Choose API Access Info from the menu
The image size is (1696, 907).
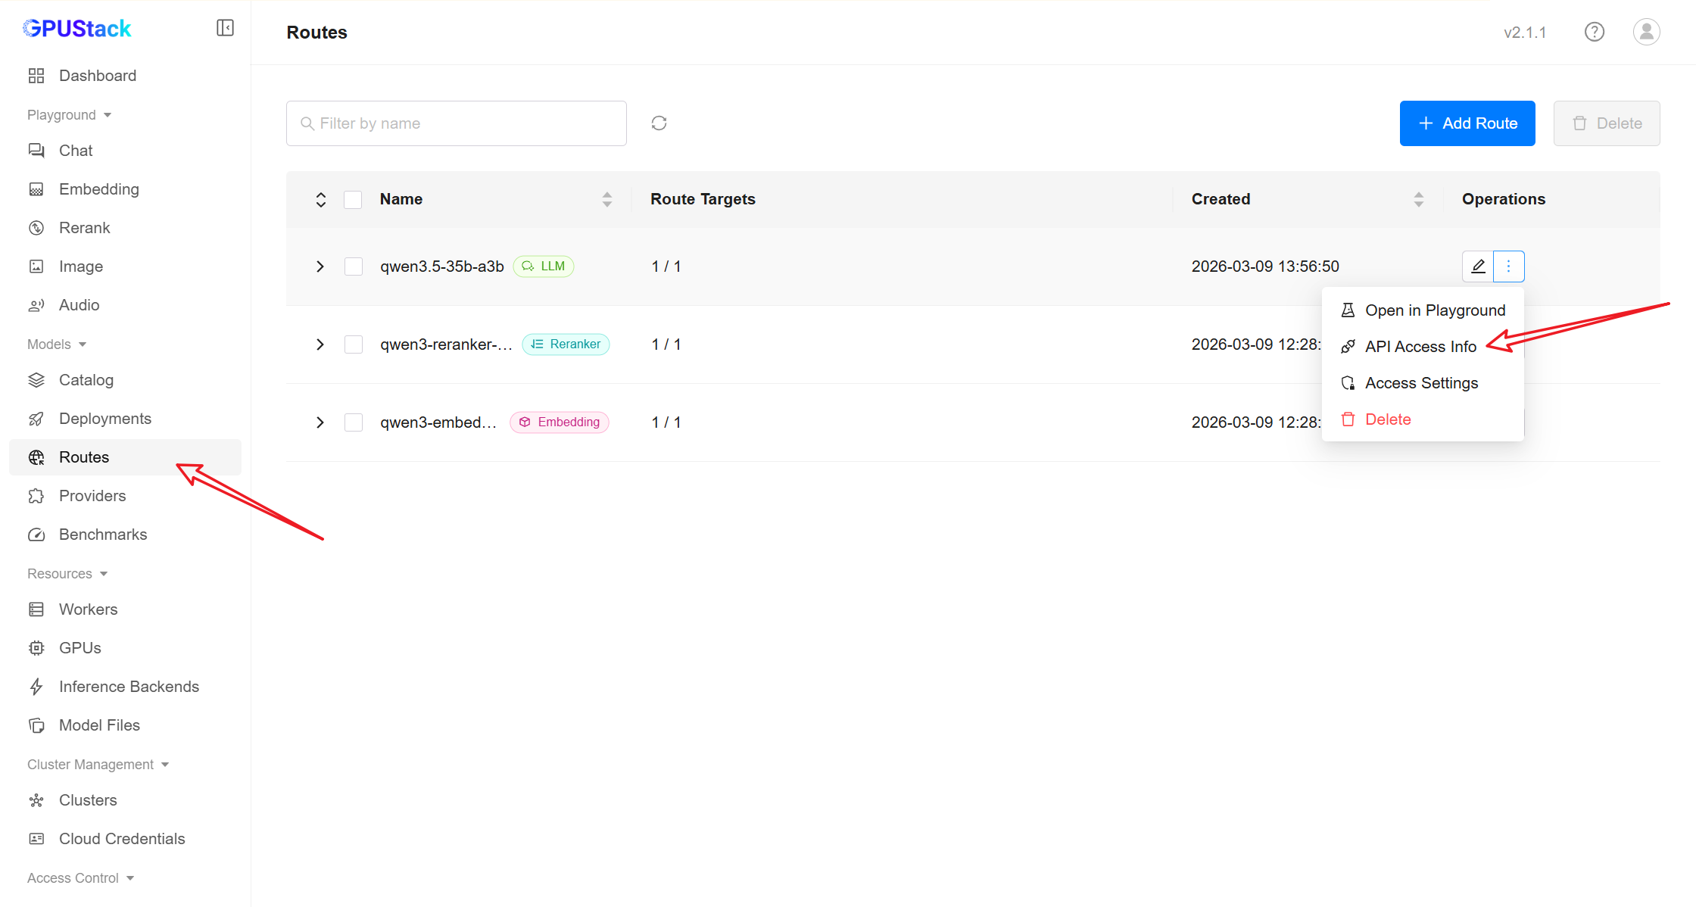[x=1420, y=347]
